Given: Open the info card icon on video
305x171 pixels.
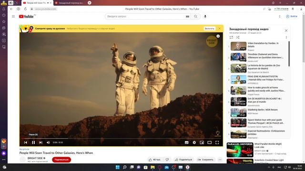Looking at the screenshot, I should 218,36.
